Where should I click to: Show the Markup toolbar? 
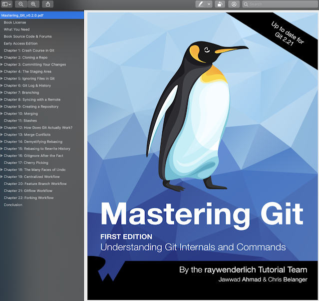[x=234, y=4]
